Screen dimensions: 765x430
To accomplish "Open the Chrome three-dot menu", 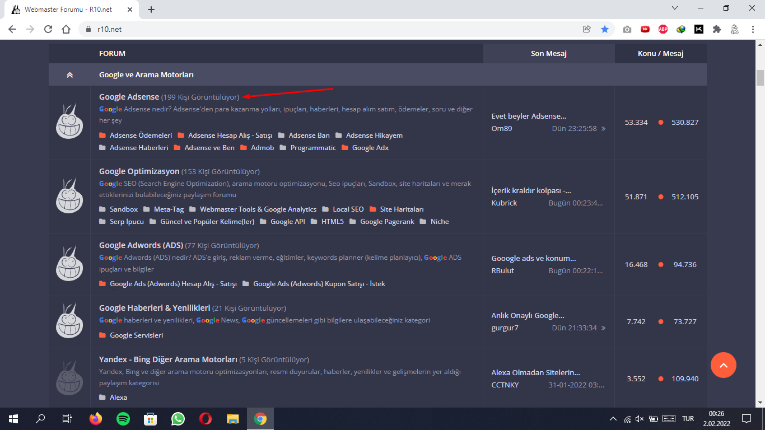I will (x=753, y=29).
